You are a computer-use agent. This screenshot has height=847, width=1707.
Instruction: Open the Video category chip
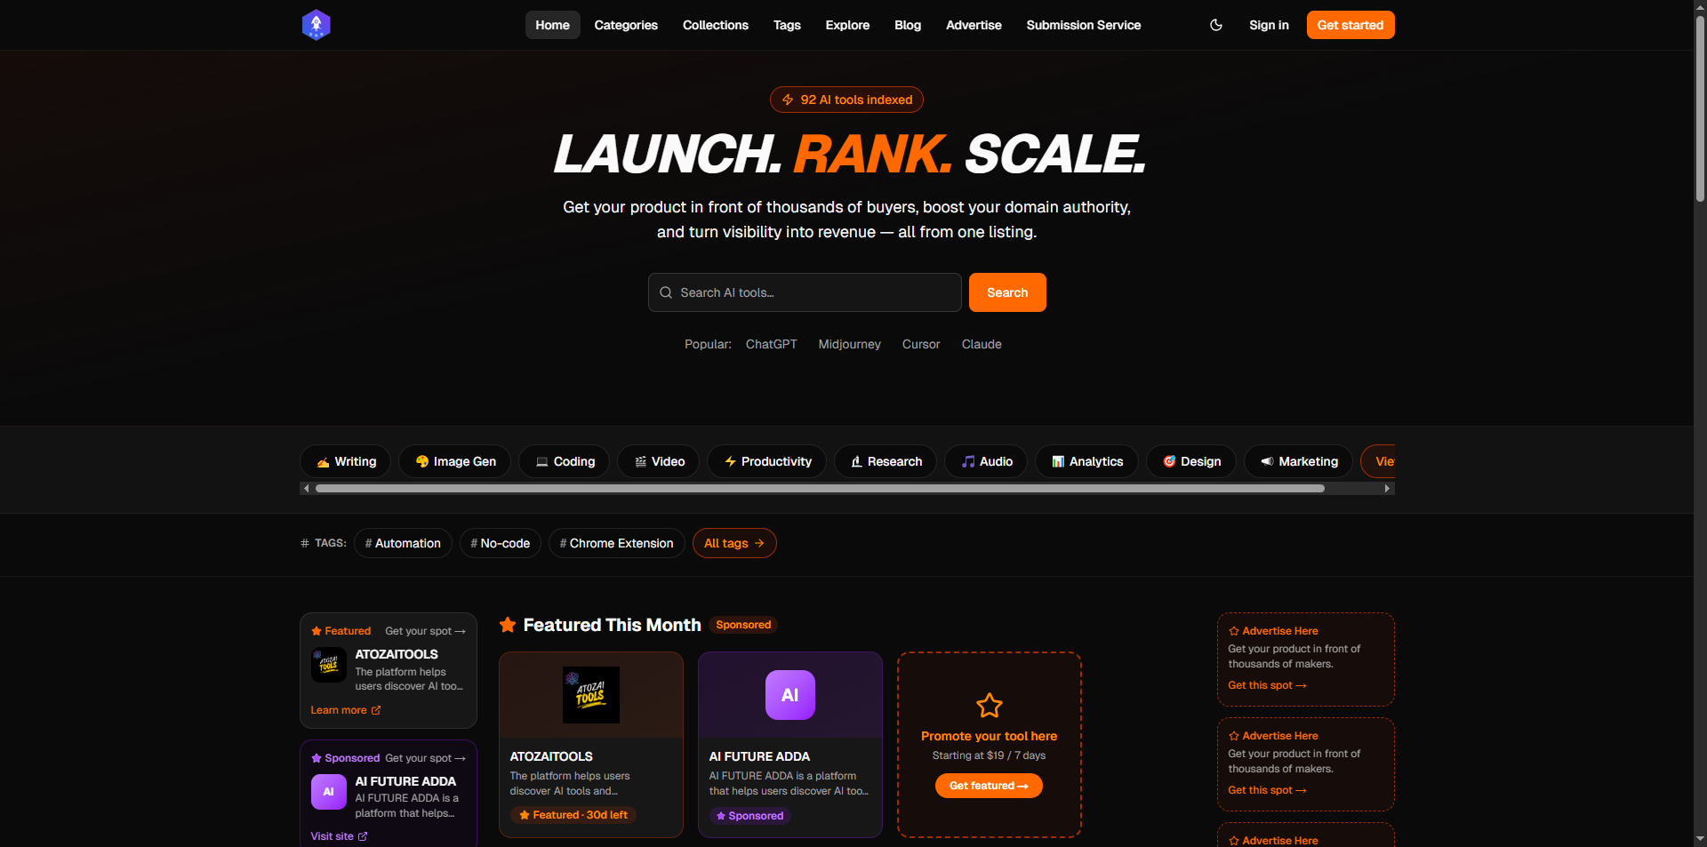[658, 461]
